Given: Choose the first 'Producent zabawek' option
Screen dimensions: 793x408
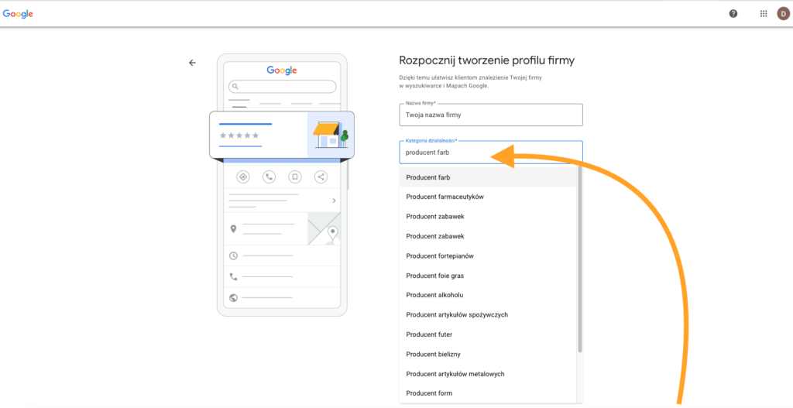Looking at the screenshot, I should point(488,216).
